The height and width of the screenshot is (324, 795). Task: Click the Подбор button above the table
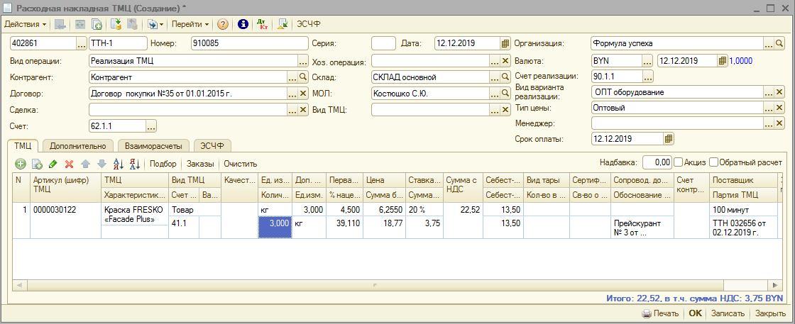point(165,164)
